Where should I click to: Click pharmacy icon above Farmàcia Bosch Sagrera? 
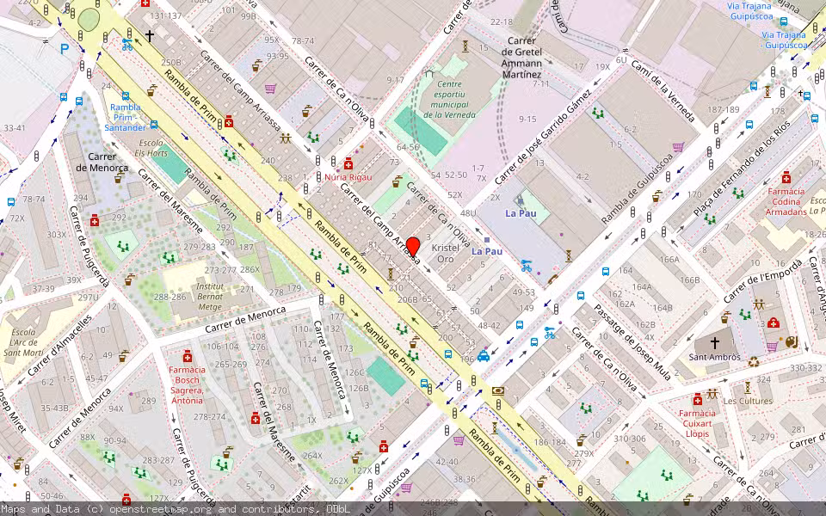(187, 356)
